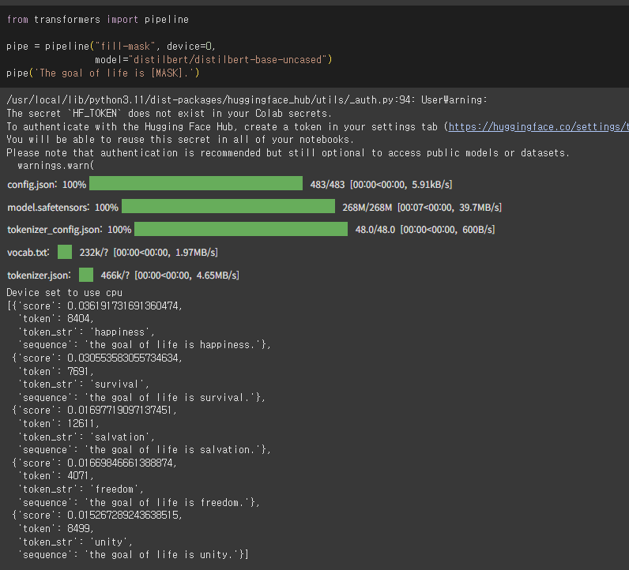Click 'warnings.warn(' output line
The image size is (629, 570).
(56, 166)
